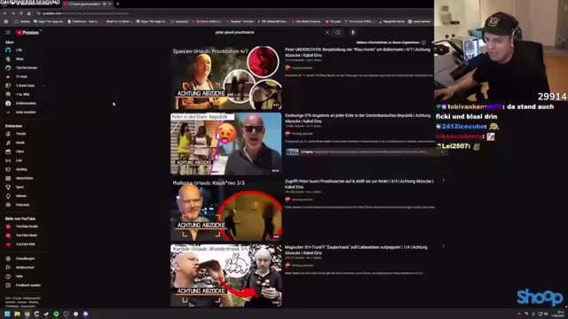
Task: Open more options for Zaubertrank video
Action: tap(444, 246)
